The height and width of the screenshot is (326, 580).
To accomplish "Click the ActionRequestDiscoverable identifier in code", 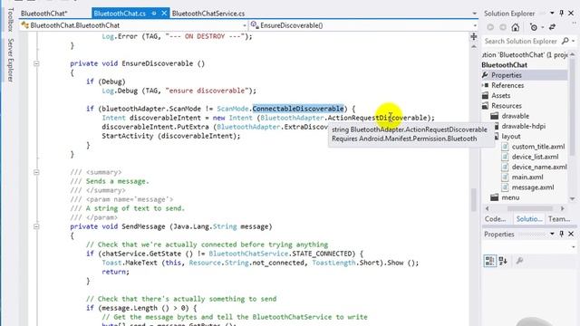I will pyautogui.click(x=377, y=118).
